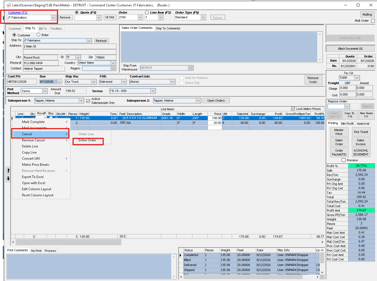The image size is (377, 281).
Task: Click Attach Documents (0) button
Action: (350, 49)
